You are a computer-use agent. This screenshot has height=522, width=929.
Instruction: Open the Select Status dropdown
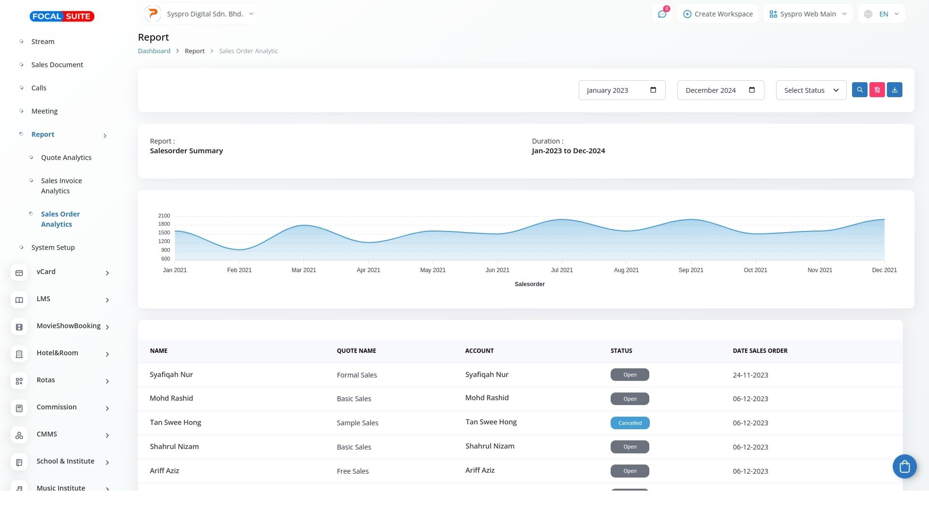tap(811, 90)
